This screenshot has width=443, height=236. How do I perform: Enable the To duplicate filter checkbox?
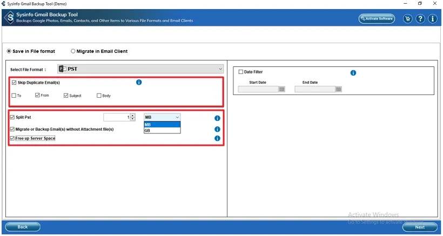click(14, 96)
